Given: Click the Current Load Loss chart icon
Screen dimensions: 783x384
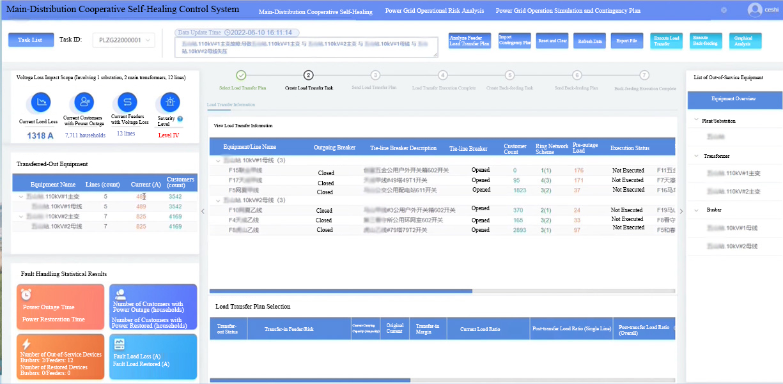Looking at the screenshot, I should point(42,102).
